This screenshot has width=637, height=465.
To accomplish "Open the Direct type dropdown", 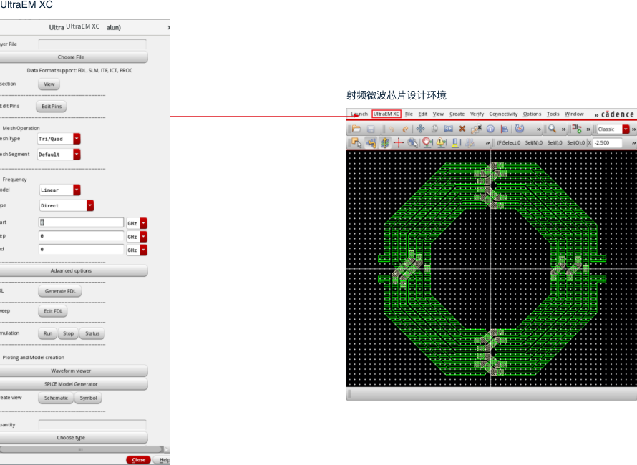I will (90, 205).
